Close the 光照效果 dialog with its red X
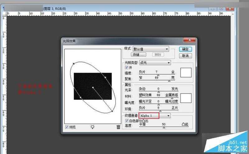The image size is (249, 154). [189, 40]
